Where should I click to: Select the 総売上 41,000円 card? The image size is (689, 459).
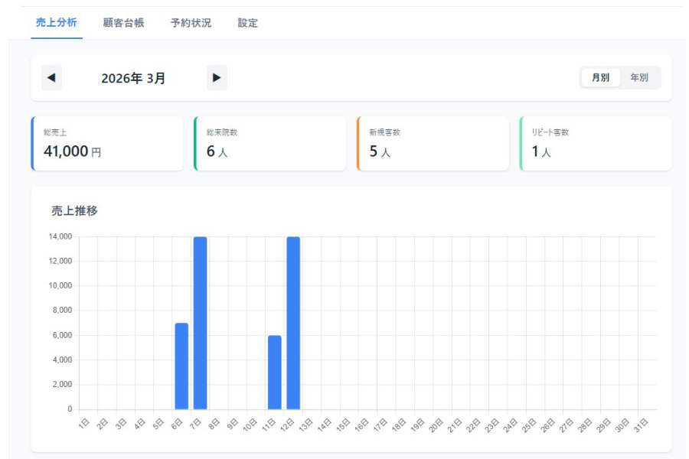click(x=107, y=143)
